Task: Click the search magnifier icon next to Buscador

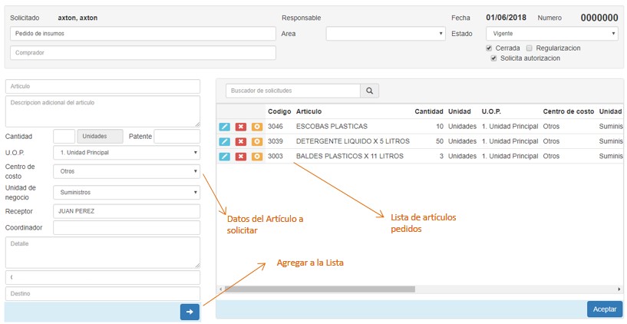Action: tap(370, 91)
